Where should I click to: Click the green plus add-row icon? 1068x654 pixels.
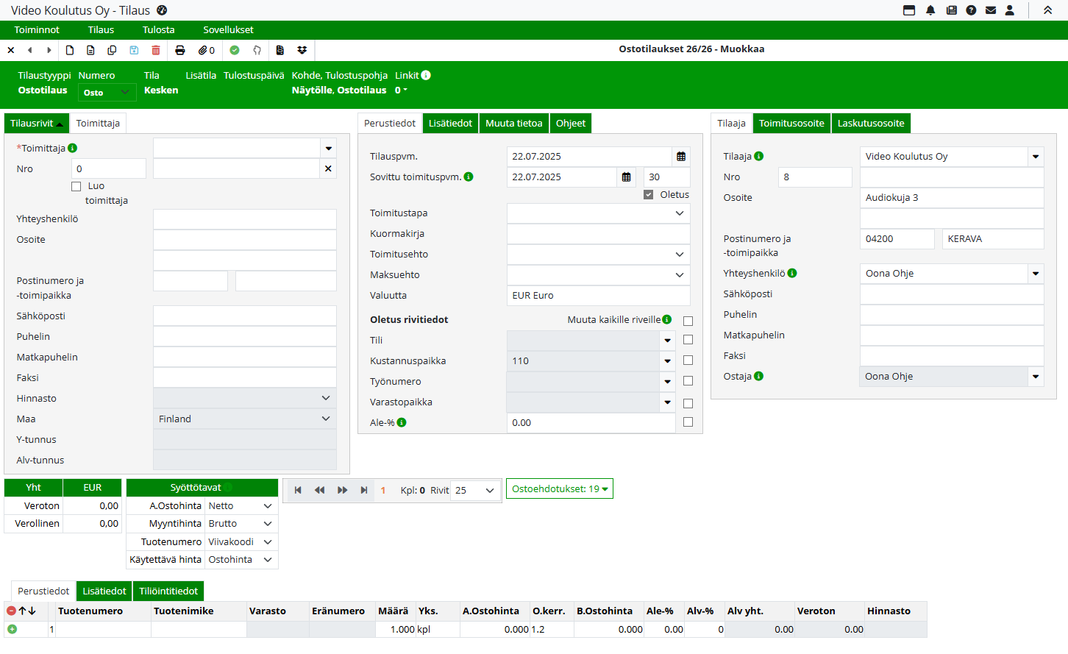click(13, 629)
